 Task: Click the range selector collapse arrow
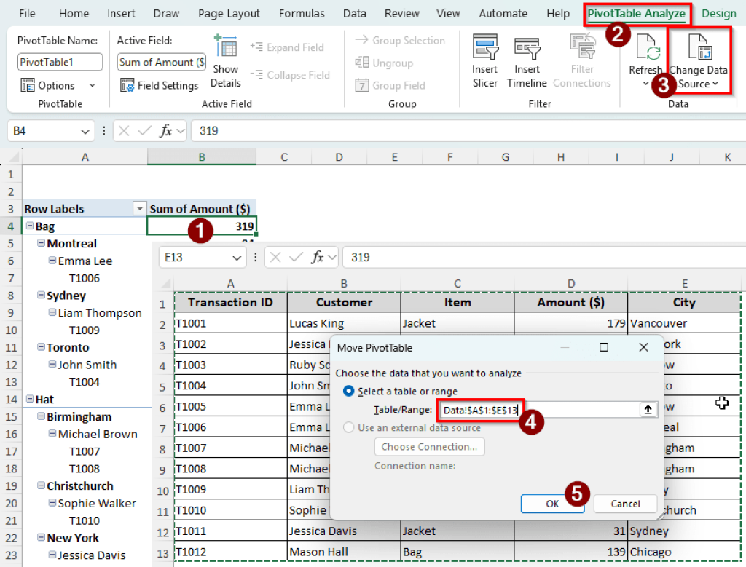647,409
